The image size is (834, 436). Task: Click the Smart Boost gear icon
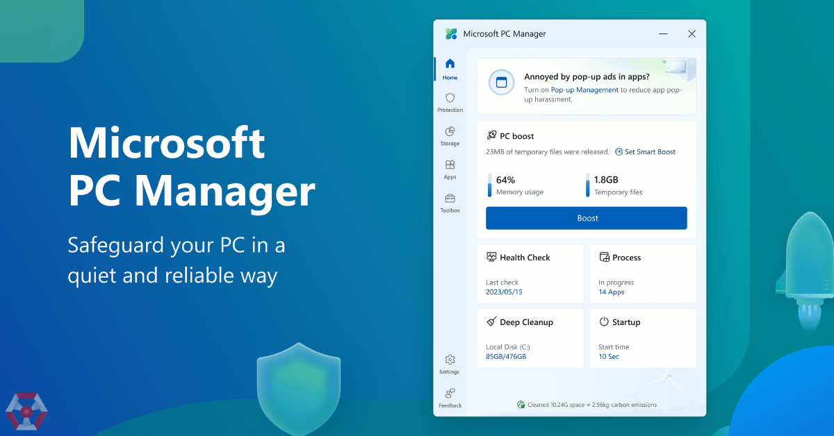[619, 152]
